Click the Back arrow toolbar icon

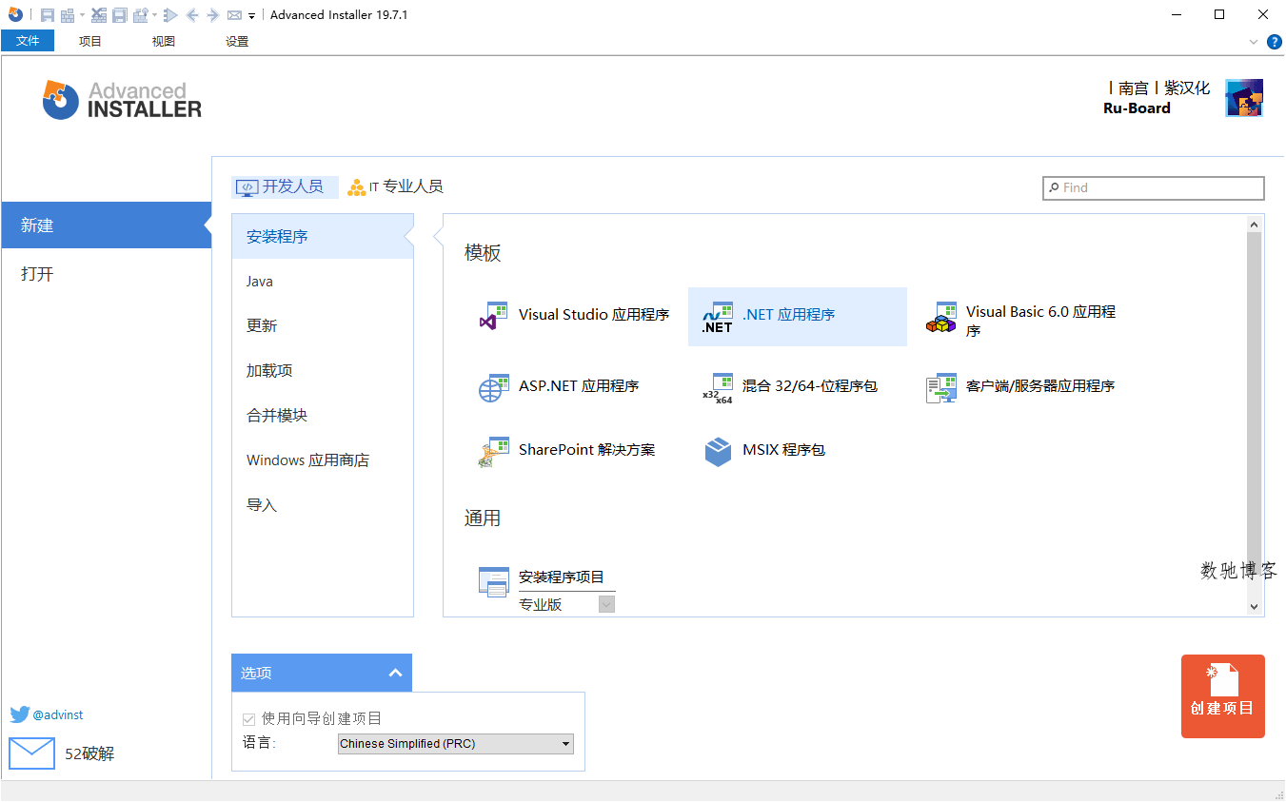coord(192,15)
